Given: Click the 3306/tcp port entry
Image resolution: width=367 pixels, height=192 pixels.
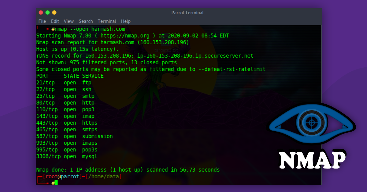Looking at the screenshot, I should click(x=48, y=156).
